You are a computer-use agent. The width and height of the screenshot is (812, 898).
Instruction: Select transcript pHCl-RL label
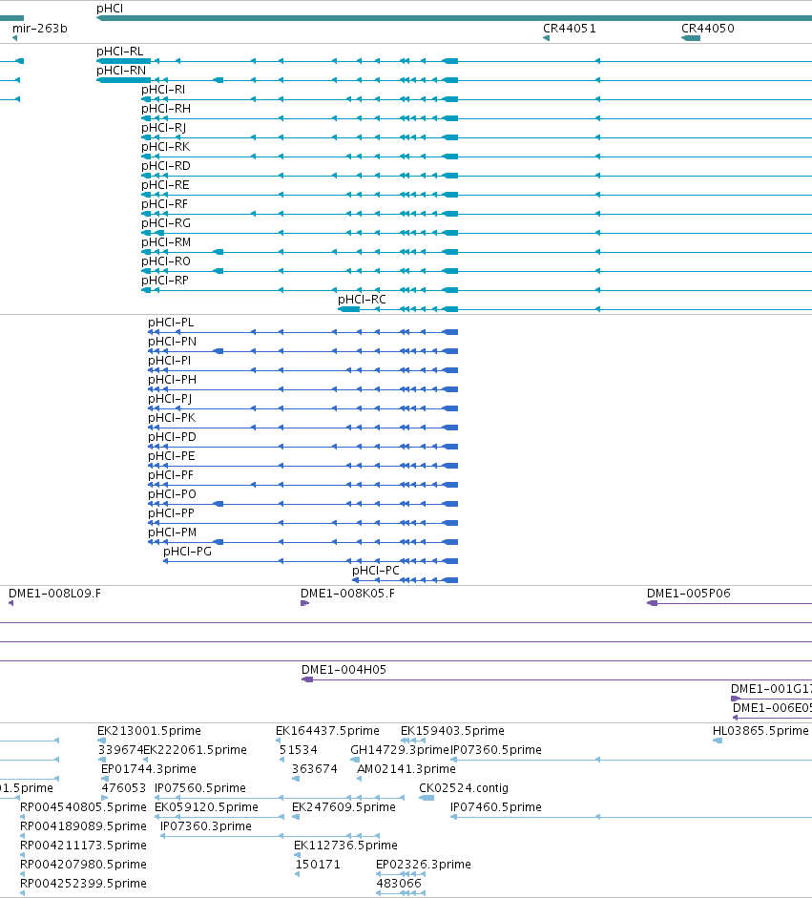click(x=119, y=51)
